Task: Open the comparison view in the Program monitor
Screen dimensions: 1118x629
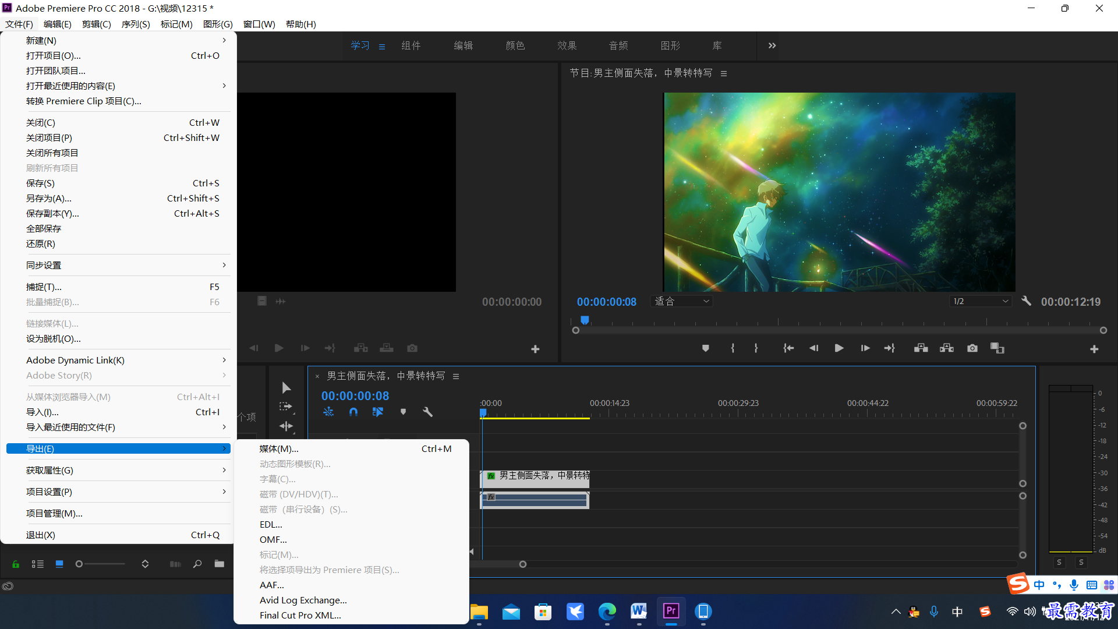Action: pyautogui.click(x=997, y=348)
